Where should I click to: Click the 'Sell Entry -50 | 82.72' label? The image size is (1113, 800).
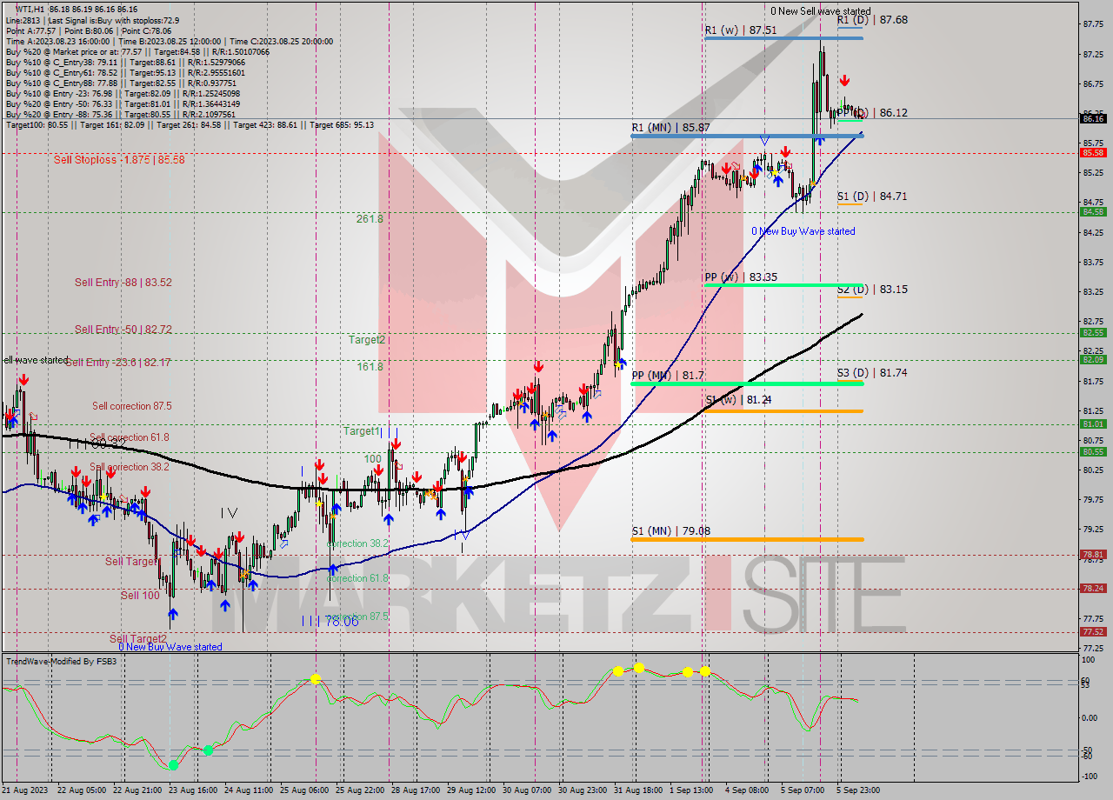point(123,330)
